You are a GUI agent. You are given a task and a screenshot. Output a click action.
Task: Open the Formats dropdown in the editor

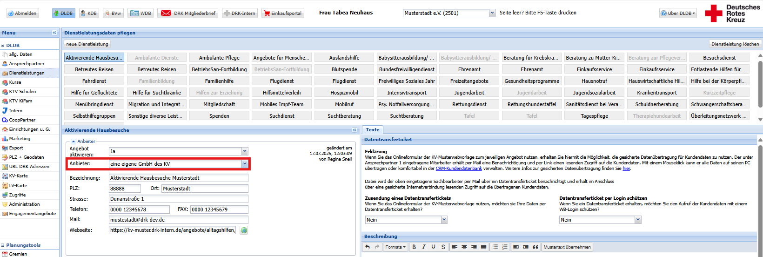point(395,247)
